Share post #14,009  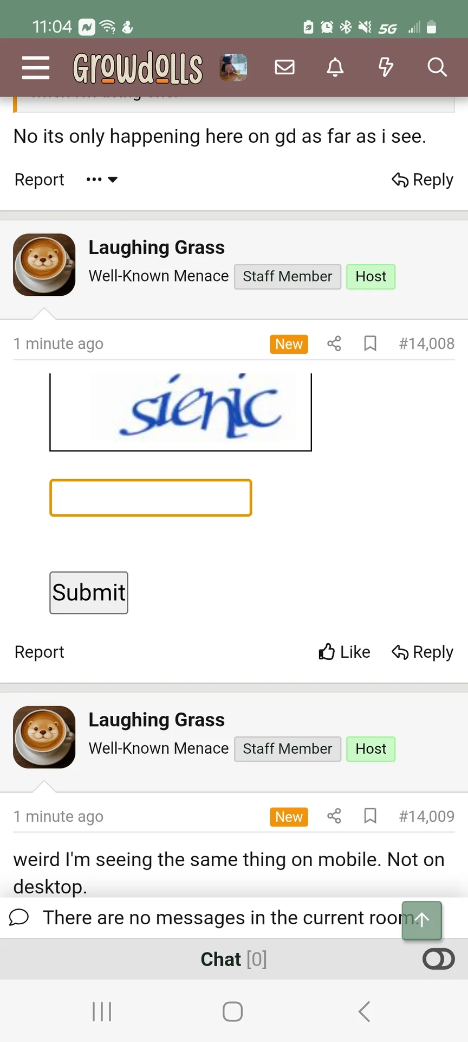pyautogui.click(x=334, y=816)
